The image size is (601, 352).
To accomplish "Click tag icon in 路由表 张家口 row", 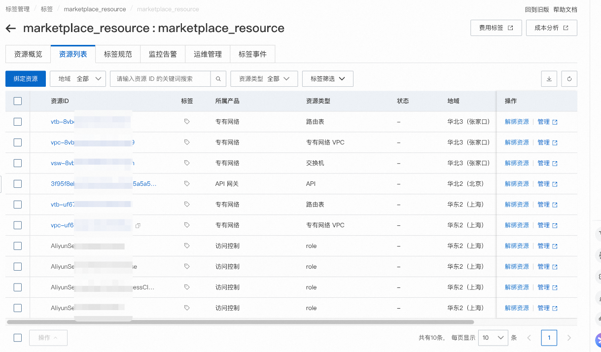I will [x=187, y=122].
